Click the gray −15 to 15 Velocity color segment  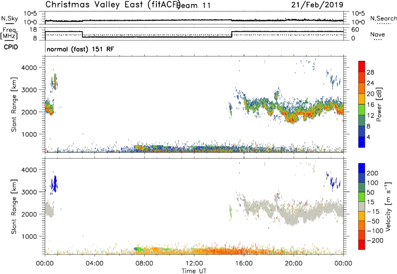362,207
